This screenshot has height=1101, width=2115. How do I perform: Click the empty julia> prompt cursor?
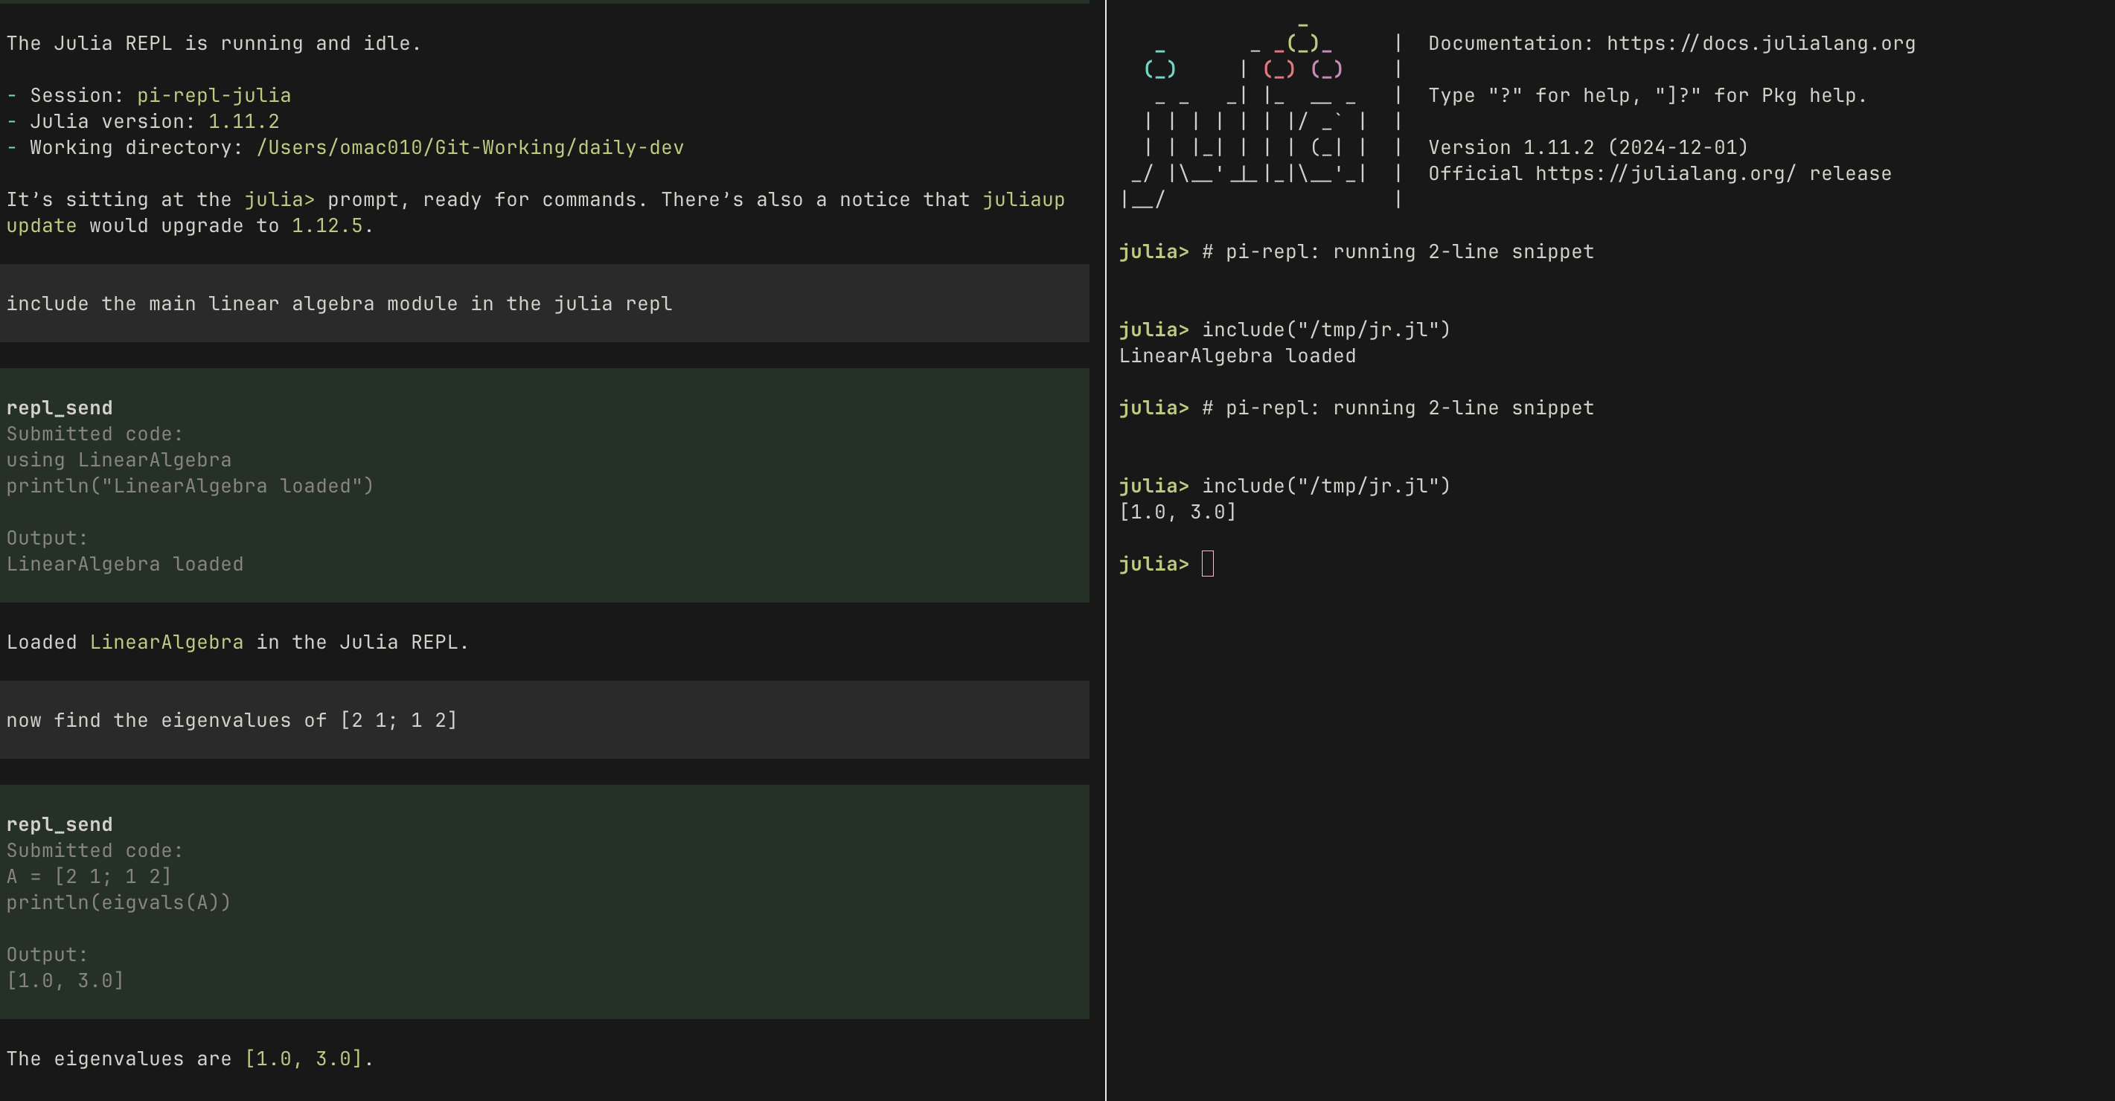[1207, 564]
